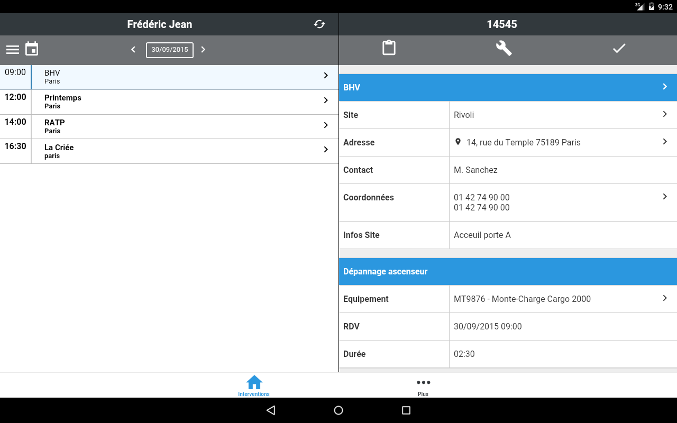Tap the map pin location icon
This screenshot has width=677, height=423.
coord(458,142)
